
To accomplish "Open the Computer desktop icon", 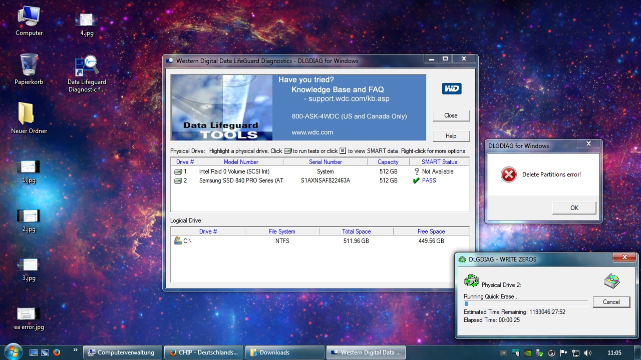I will click(x=29, y=21).
